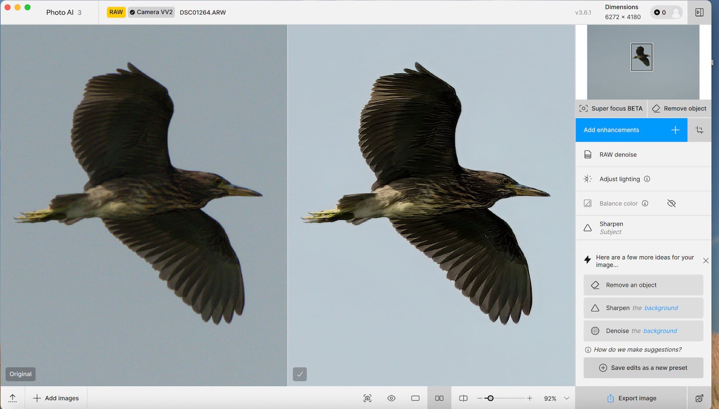
Task: Click the Adjust lighting sun icon
Action: coord(588,179)
